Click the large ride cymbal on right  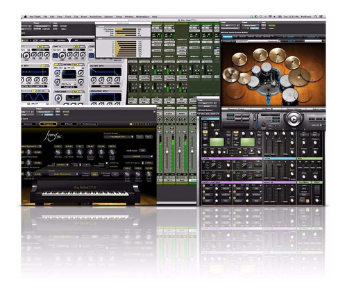point(298,78)
